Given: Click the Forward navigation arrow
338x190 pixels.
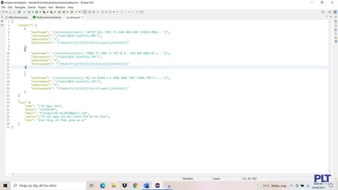Looking at the screenshot, I should (133, 12).
